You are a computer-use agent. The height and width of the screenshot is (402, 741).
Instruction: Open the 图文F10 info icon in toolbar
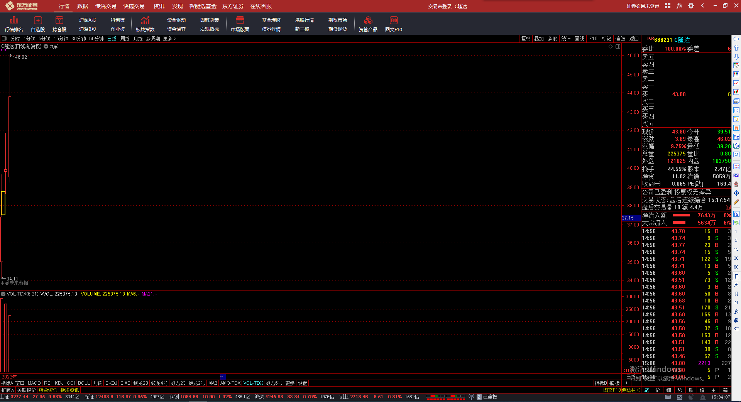click(394, 24)
